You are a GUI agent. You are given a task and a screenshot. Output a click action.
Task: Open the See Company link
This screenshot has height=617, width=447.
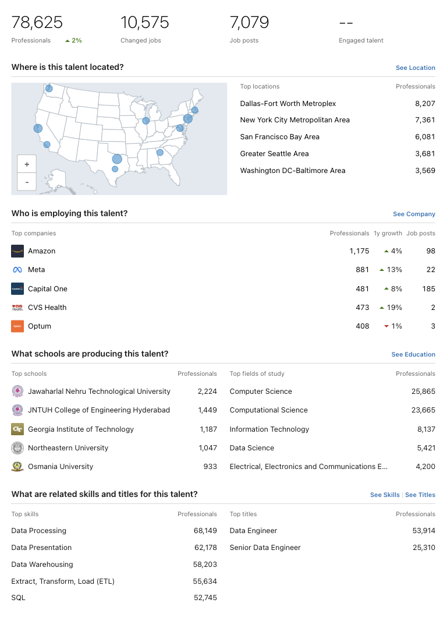[414, 214]
